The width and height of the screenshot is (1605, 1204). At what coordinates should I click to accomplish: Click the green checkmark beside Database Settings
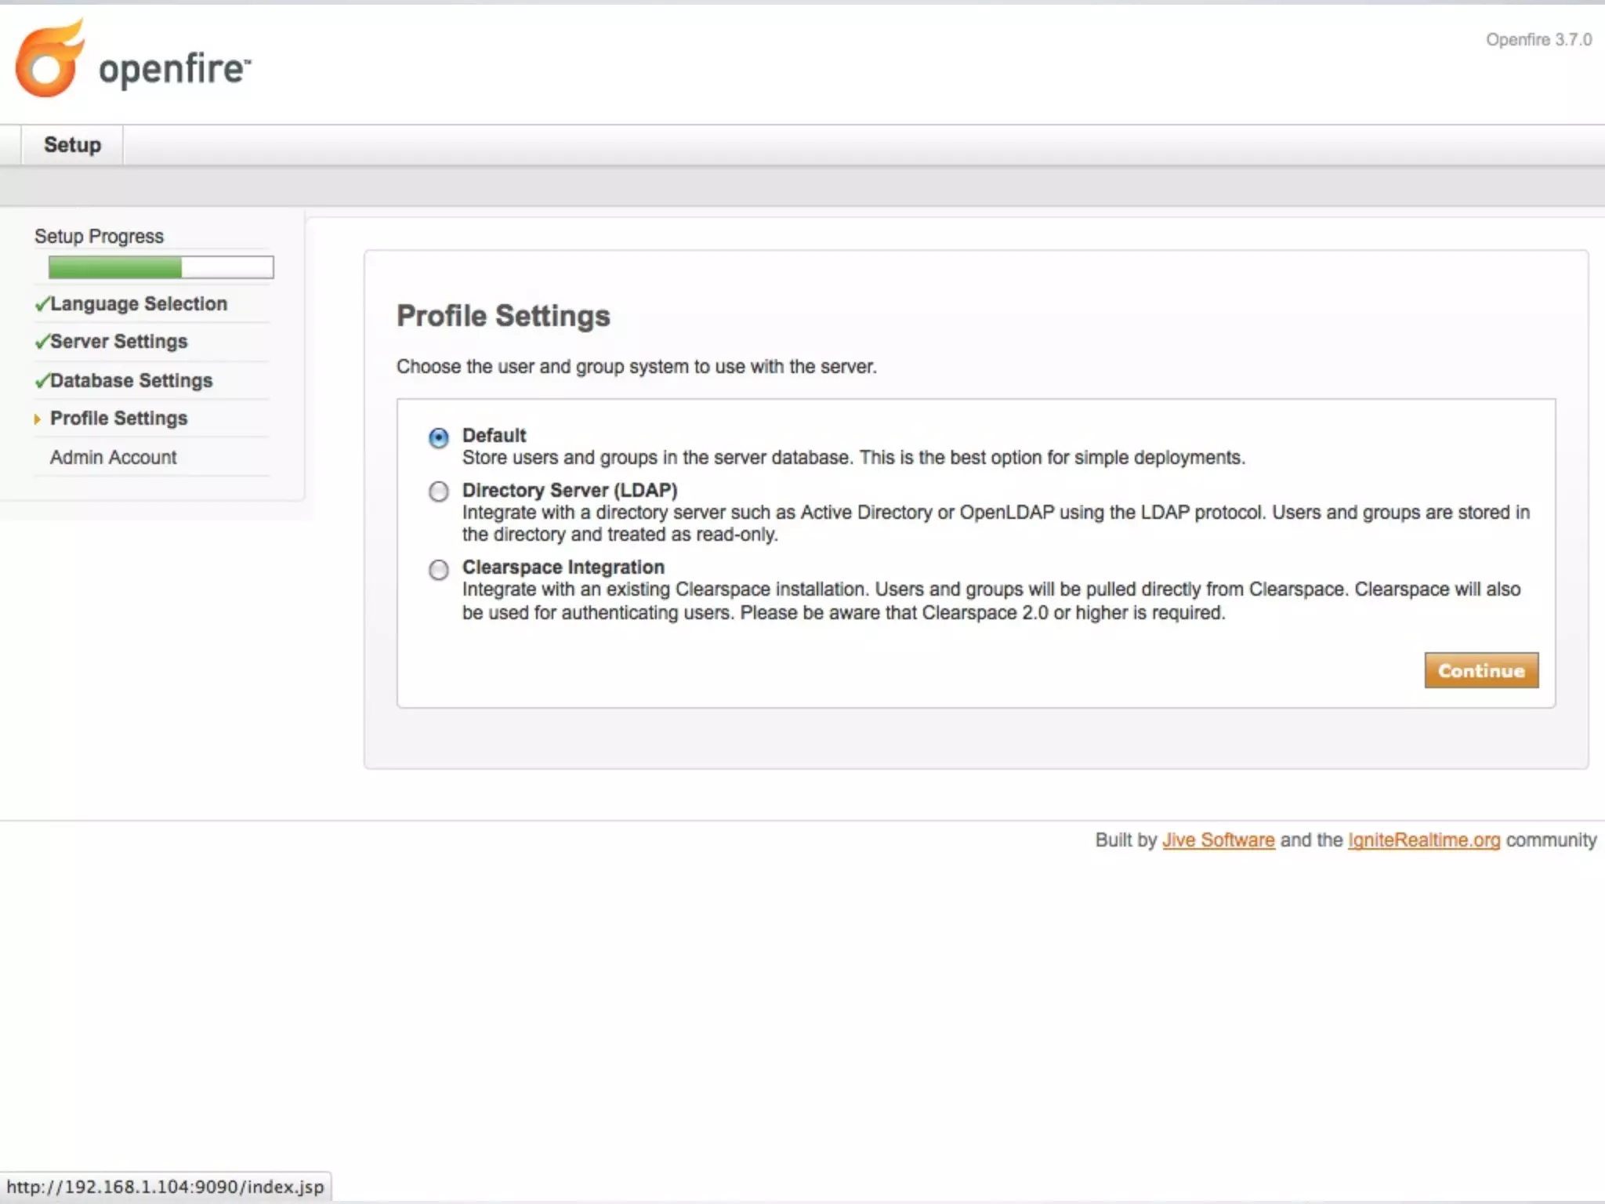coord(42,381)
